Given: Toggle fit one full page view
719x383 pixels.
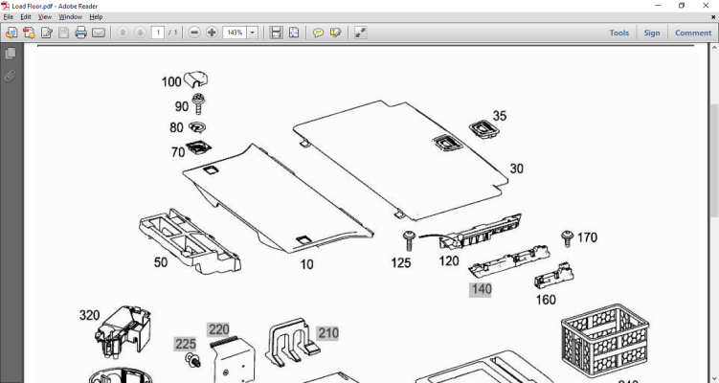Looking at the screenshot, I should pos(293,33).
